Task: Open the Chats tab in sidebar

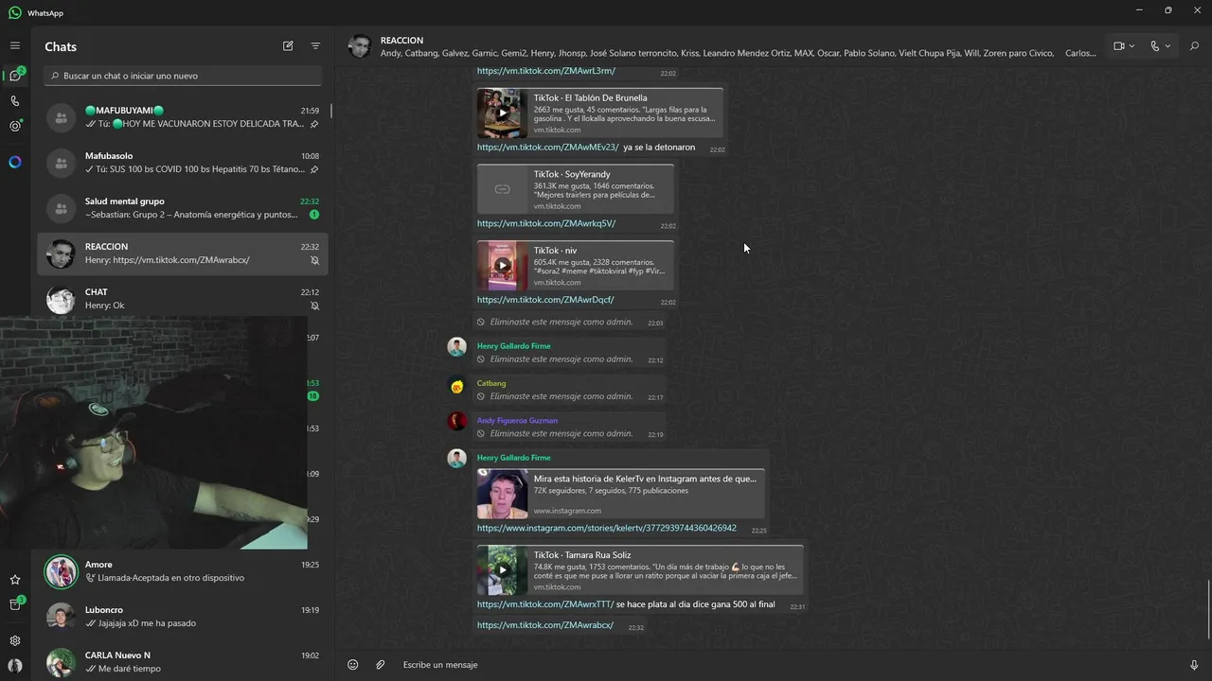Action: pyautogui.click(x=15, y=76)
